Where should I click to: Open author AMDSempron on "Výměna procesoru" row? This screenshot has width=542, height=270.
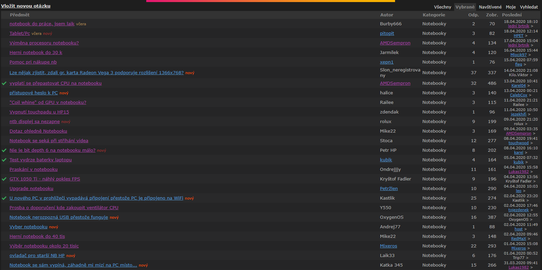tap(395, 43)
